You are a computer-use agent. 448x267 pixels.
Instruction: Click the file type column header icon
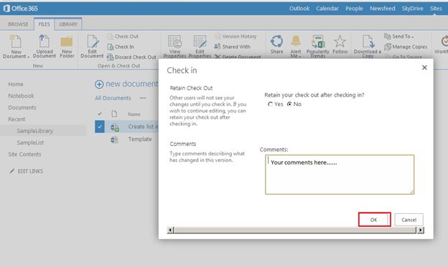pos(114,114)
